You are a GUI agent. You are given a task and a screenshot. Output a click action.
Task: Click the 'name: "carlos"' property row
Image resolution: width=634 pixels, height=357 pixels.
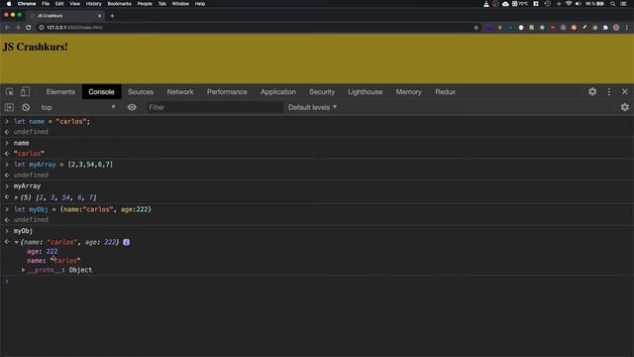click(x=53, y=261)
